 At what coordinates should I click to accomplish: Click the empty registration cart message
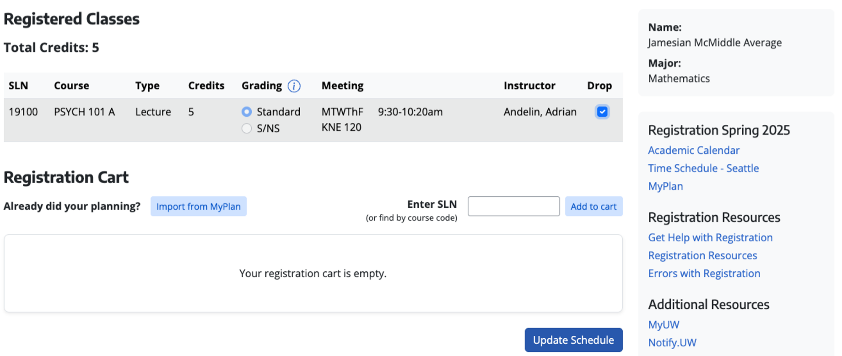[x=313, y=273]
